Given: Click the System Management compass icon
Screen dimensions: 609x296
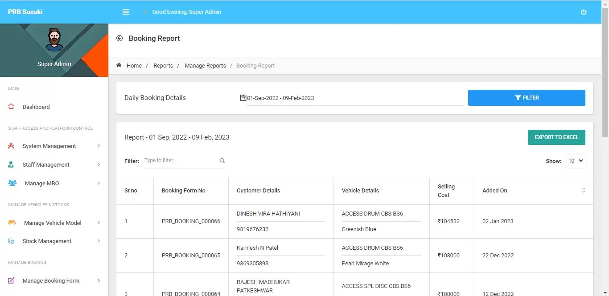Looking at the screenshot, I should coord(12,146).
